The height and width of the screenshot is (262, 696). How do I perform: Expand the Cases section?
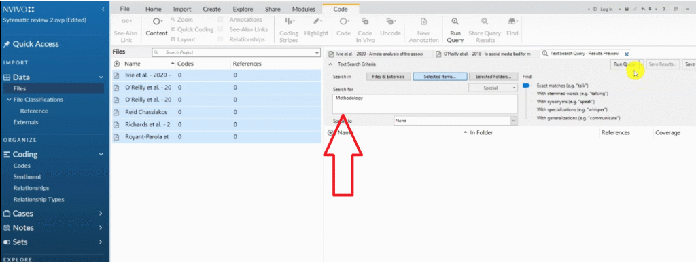click(x=101, y=214)
